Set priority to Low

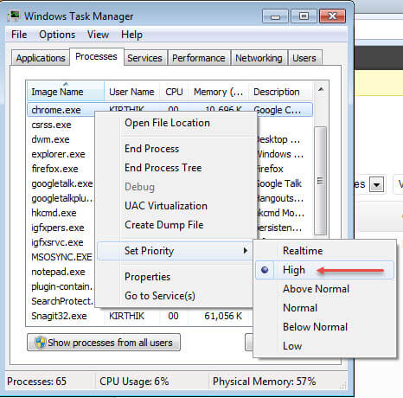(x=292, y=346)
